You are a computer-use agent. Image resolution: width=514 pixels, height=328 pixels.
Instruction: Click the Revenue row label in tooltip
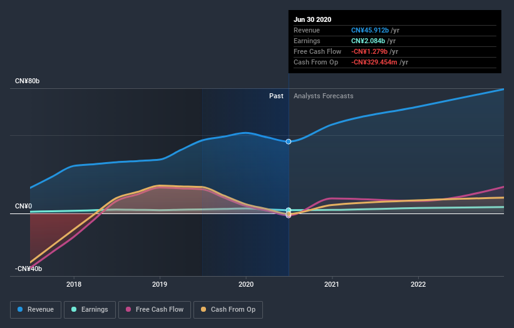click(x=307, y=30)
